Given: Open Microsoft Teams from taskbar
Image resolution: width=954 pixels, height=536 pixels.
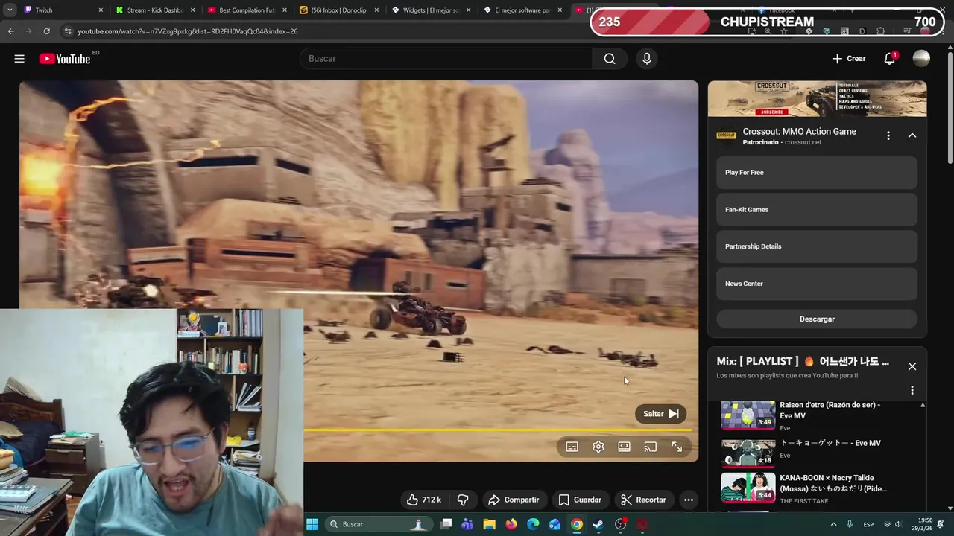Looking at the screenshot, I should click(467, 524).
